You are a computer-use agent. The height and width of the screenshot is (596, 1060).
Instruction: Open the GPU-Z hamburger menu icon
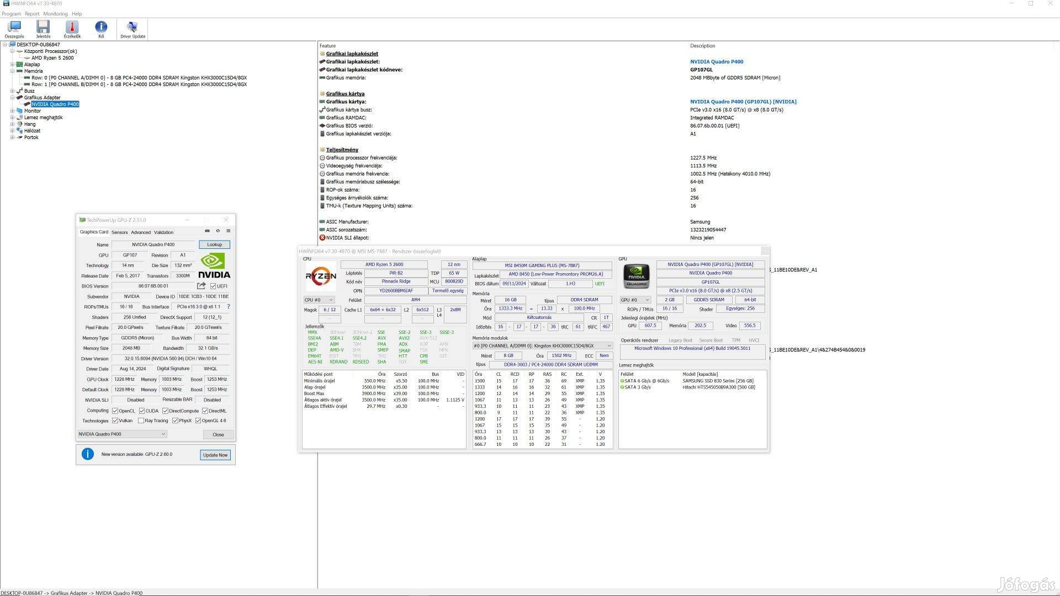pyautogui.click(x=228, y=231)
